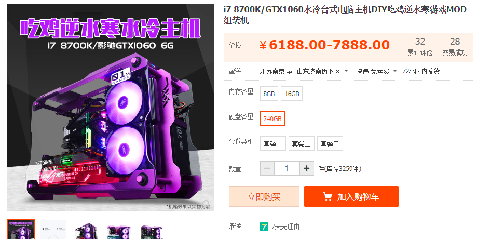This screenshot has height=239, width=477.
Task: Pick package 套餐一
Action: (273, 143)
